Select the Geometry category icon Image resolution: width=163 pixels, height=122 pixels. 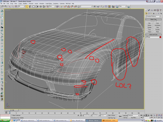(146, 14)
